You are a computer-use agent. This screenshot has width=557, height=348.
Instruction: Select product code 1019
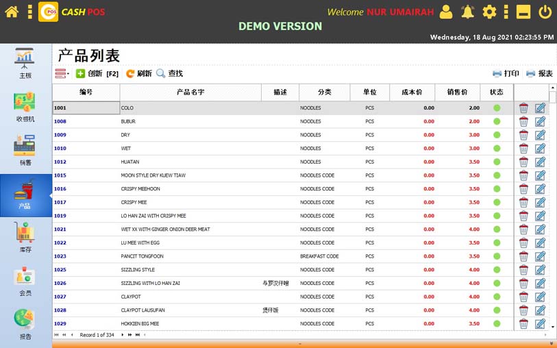tap(60, 216)
